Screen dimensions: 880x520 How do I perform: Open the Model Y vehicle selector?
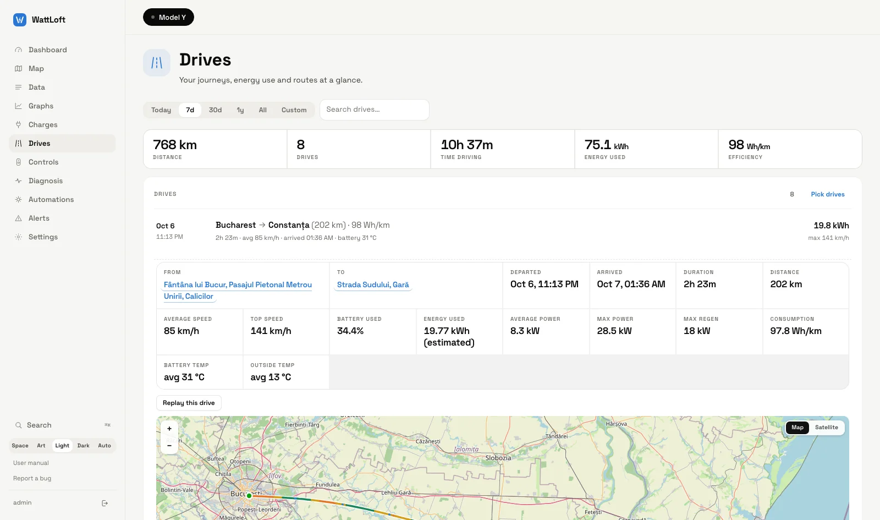[x=168, y=17]
